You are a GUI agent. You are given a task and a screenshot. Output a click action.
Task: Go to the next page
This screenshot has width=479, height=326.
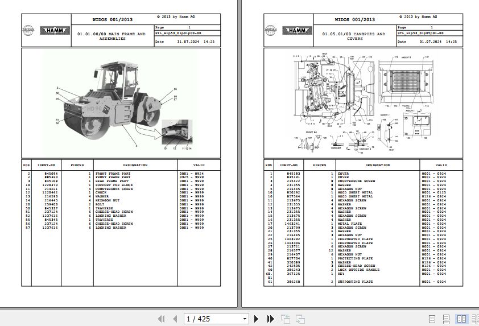click(x=257, y=319)
